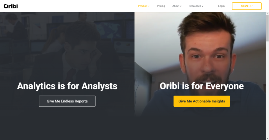Viewport: 269px width, 140px height.
Task: Click the vertical scrollbar thumb
Action: pos(267,28)
